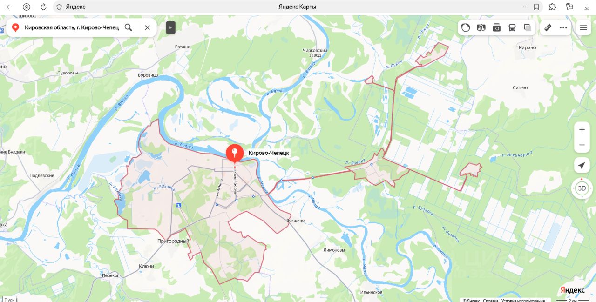Switch map to 3D tilt mode
Image resolution: width=596 pixels, height=302 pixels.
582,188
